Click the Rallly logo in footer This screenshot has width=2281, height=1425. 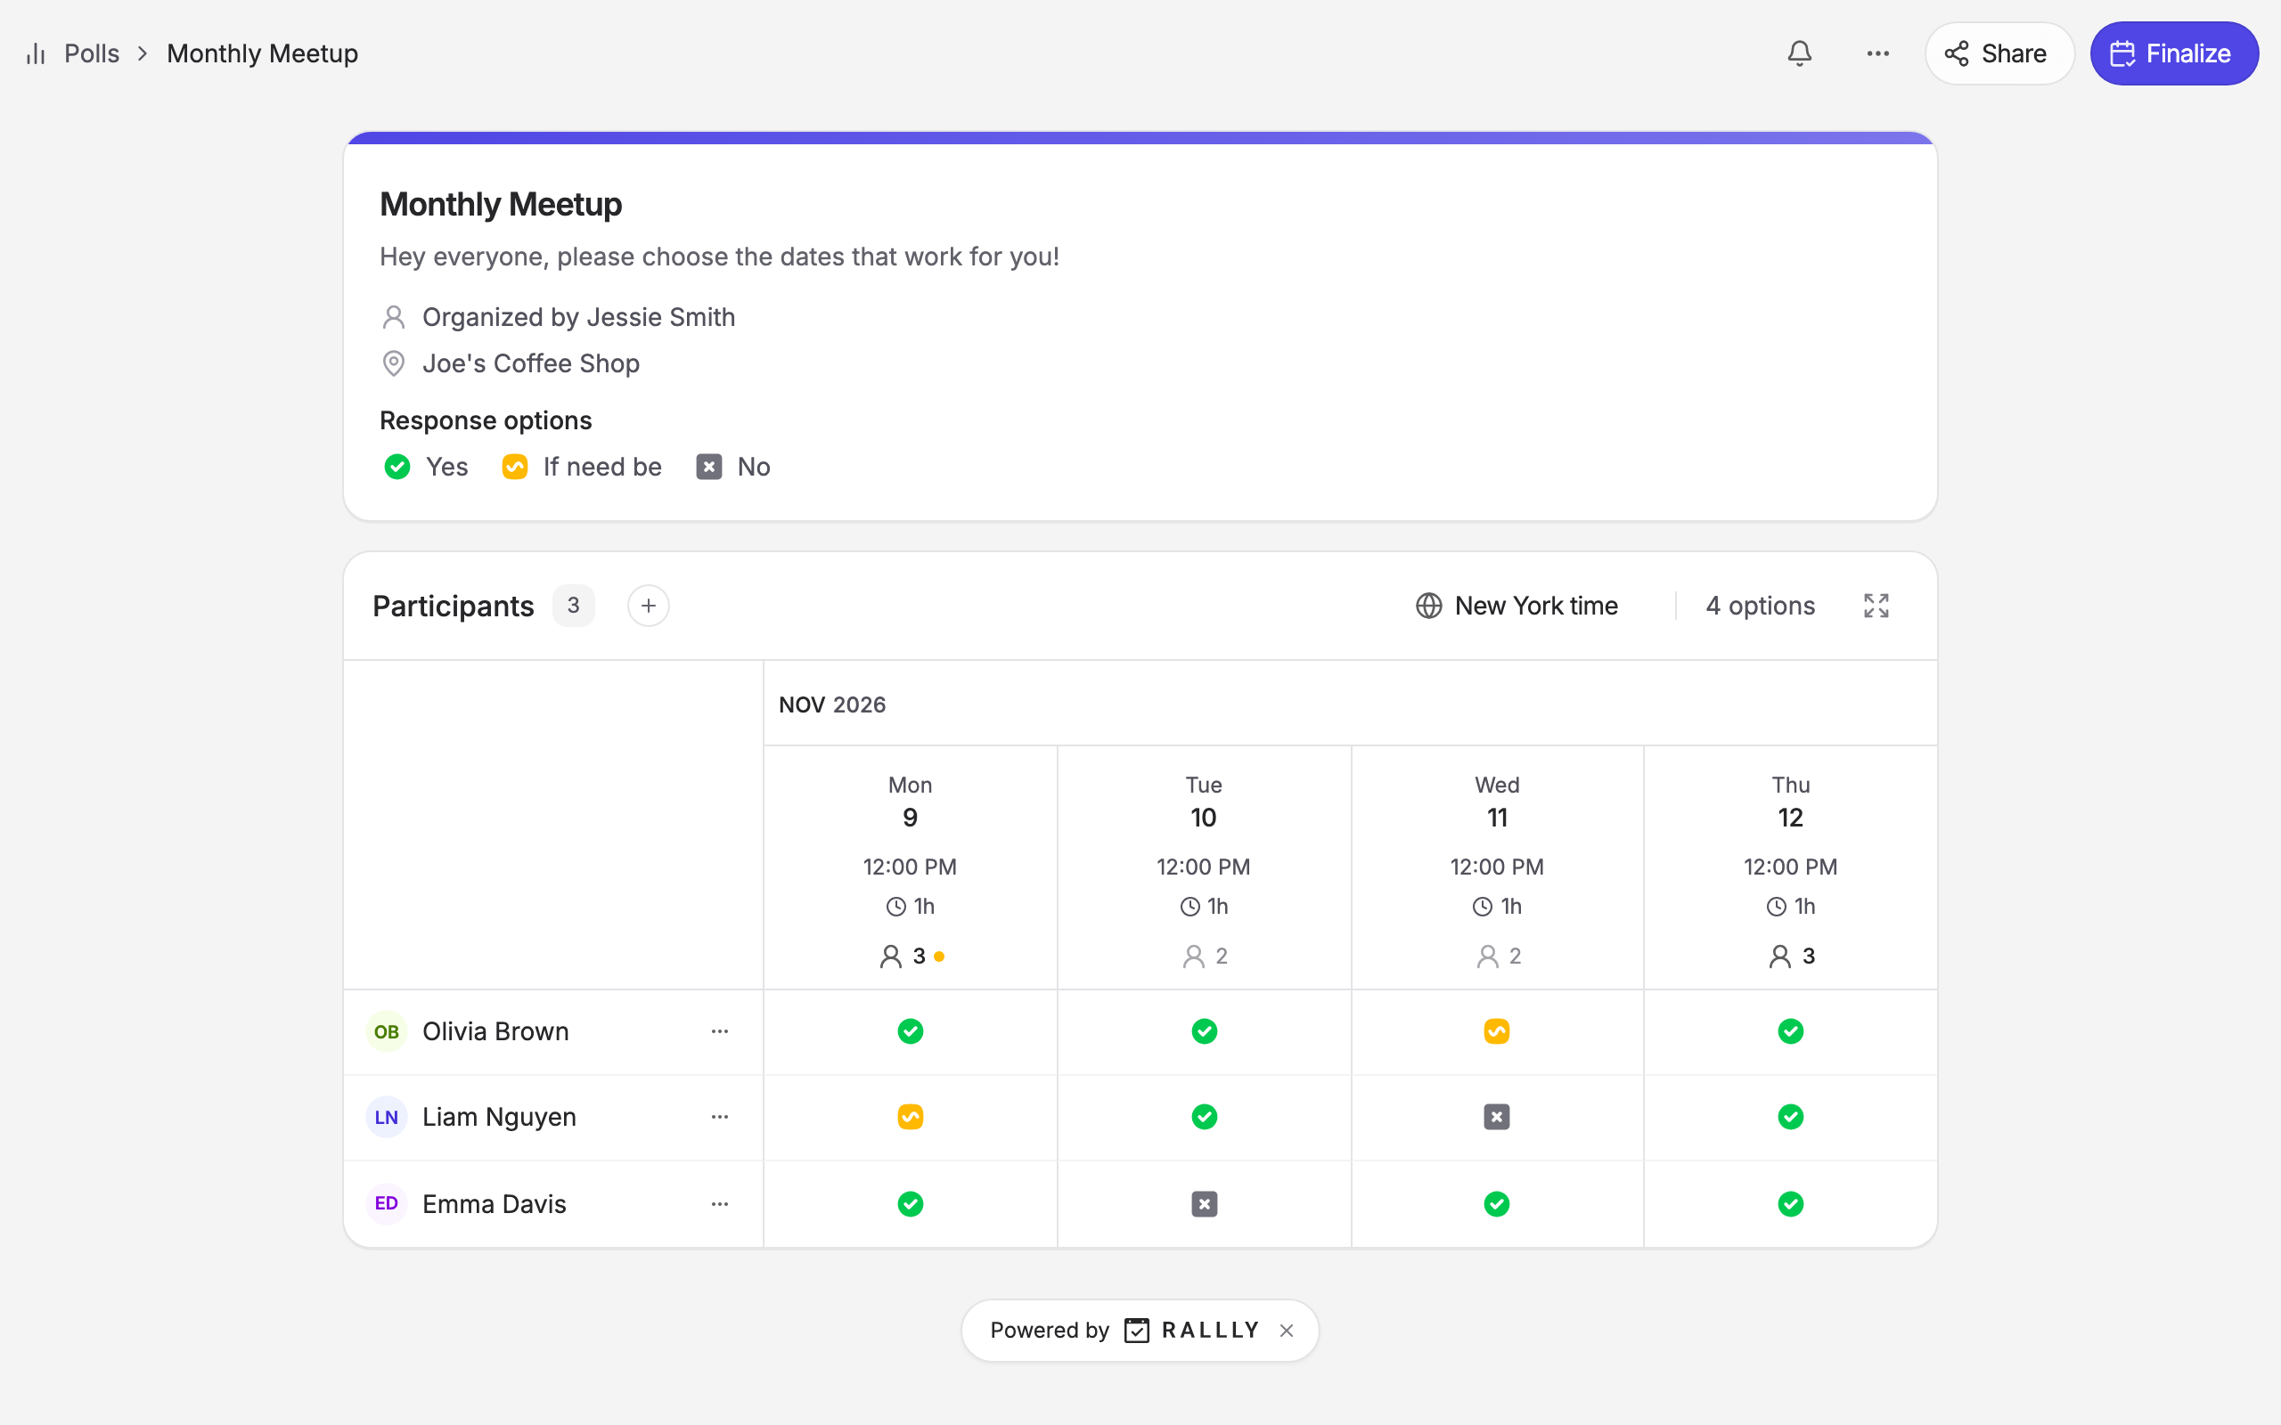1191,1330
